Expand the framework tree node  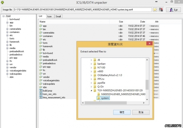(x=7, y=42)
